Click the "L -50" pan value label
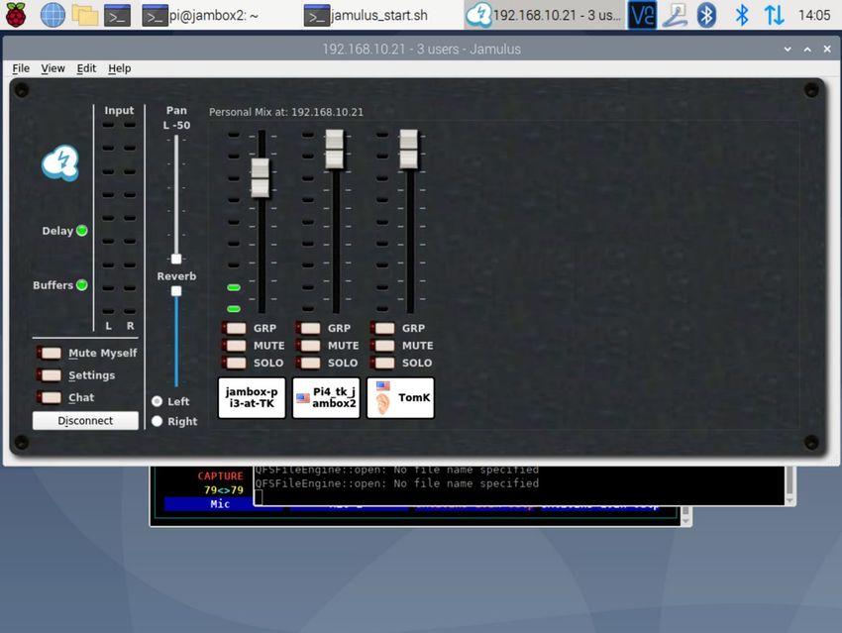The height and width of the screenshot is (633, 842). (x=176, y=125)
